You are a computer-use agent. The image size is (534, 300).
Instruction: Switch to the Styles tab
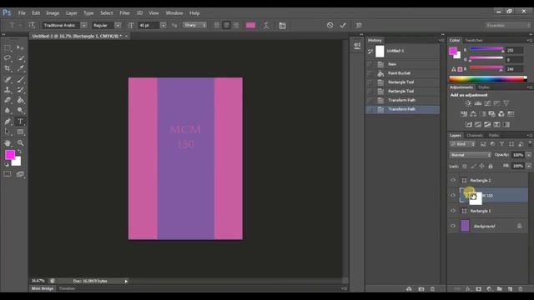click(x=484, y=87)
